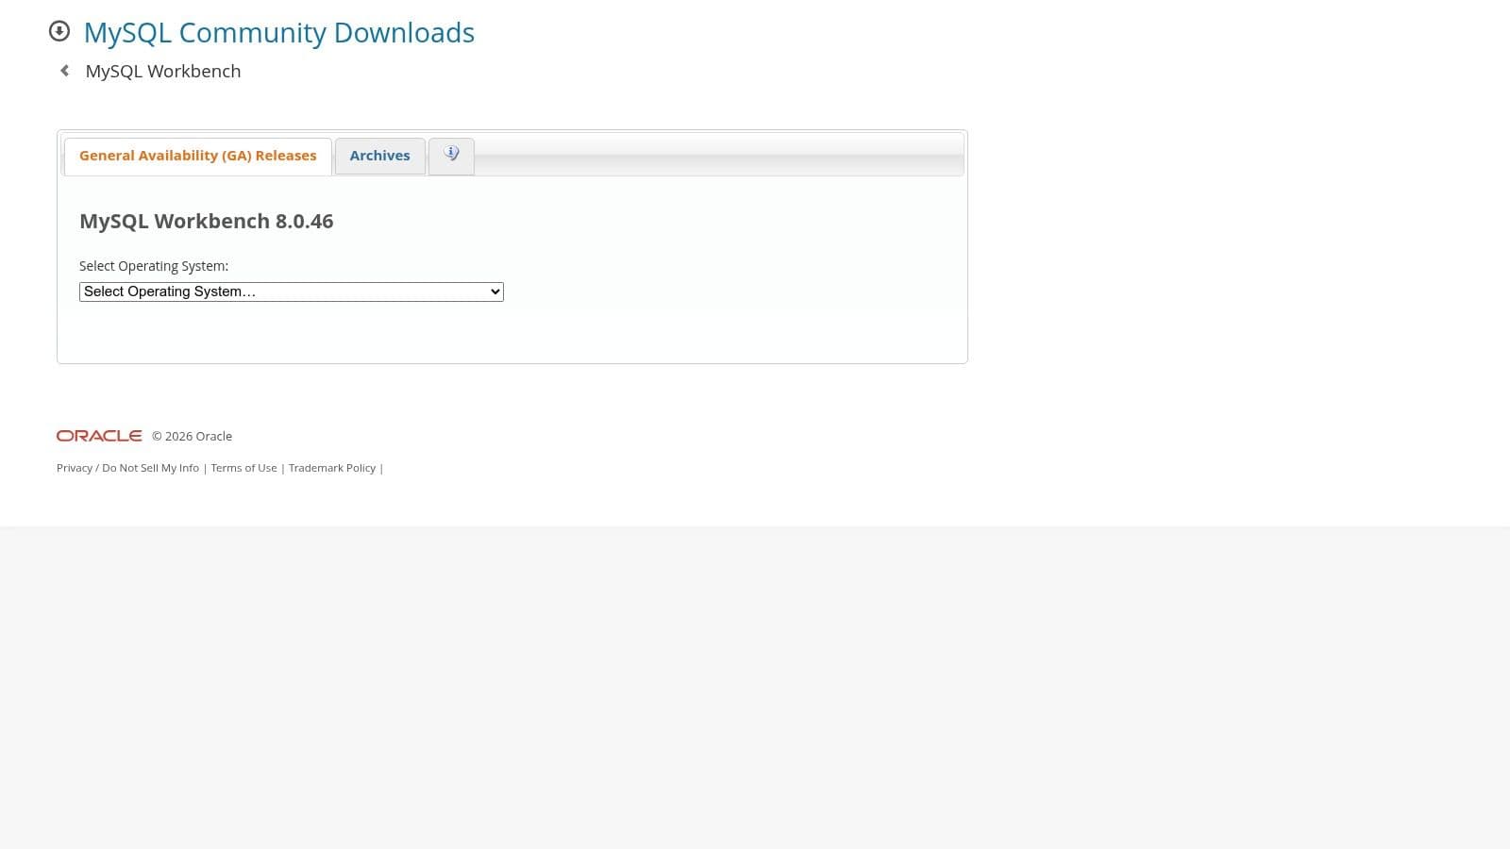Screen dimensions: 1510x849
Task: Open the info tooltip icon beside the tabs
Action: 451,154
